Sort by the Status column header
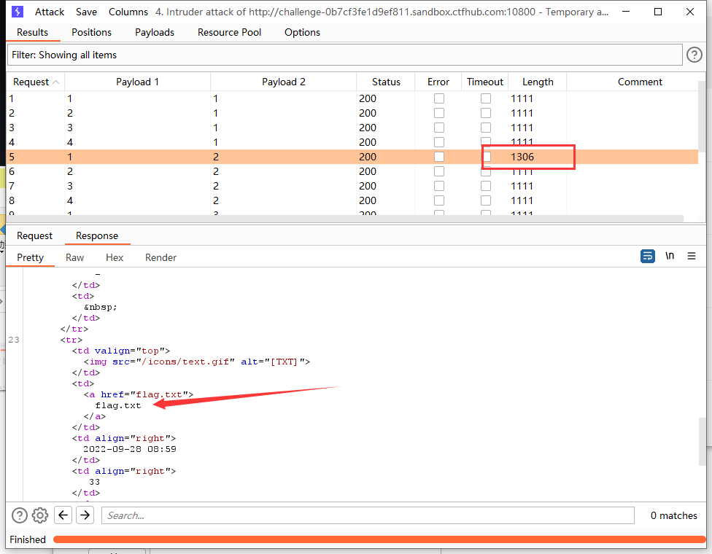 tap(386, 82)
